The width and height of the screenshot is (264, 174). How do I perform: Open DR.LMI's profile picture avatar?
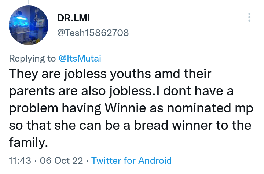[x=29, y=25]
